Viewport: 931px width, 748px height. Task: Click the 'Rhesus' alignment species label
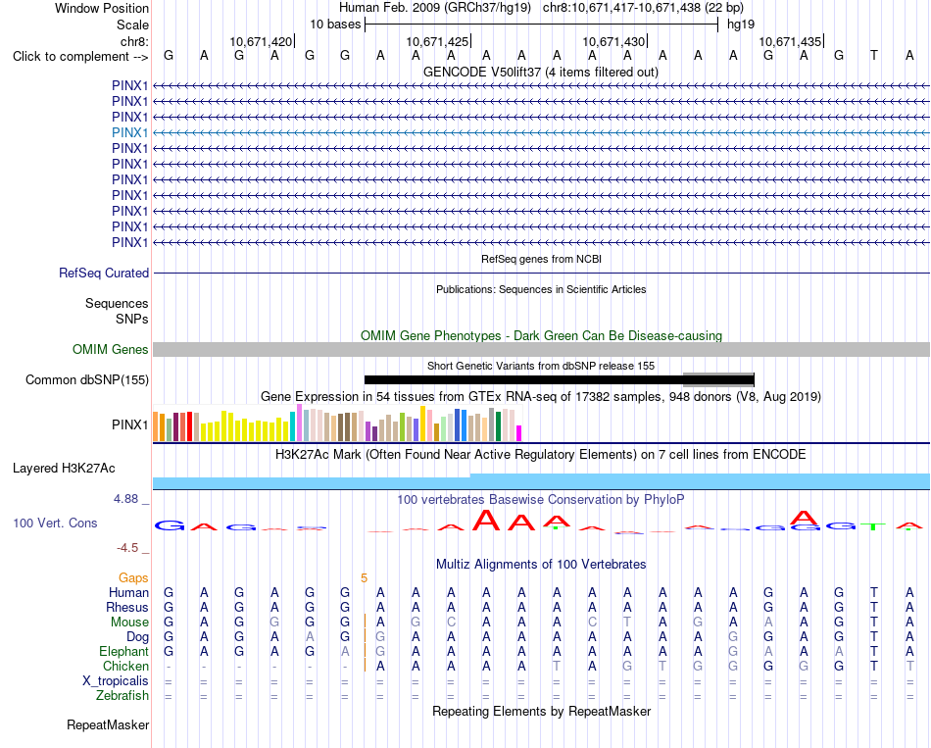point(127,607)
